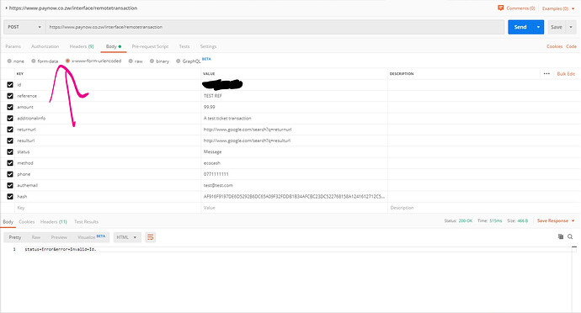Click the hash value starting AF916F

coord(294,197)
